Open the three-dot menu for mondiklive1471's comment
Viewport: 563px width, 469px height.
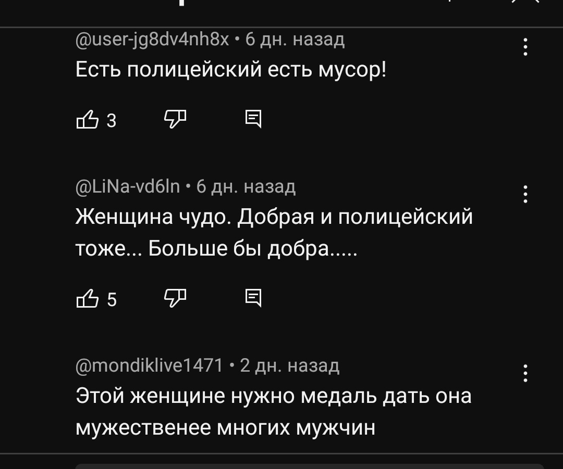pyautogui.click(x=525, y=373)
